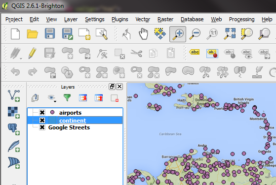
Task: Click the Reshape Features icon
Action: pos(170,71)
